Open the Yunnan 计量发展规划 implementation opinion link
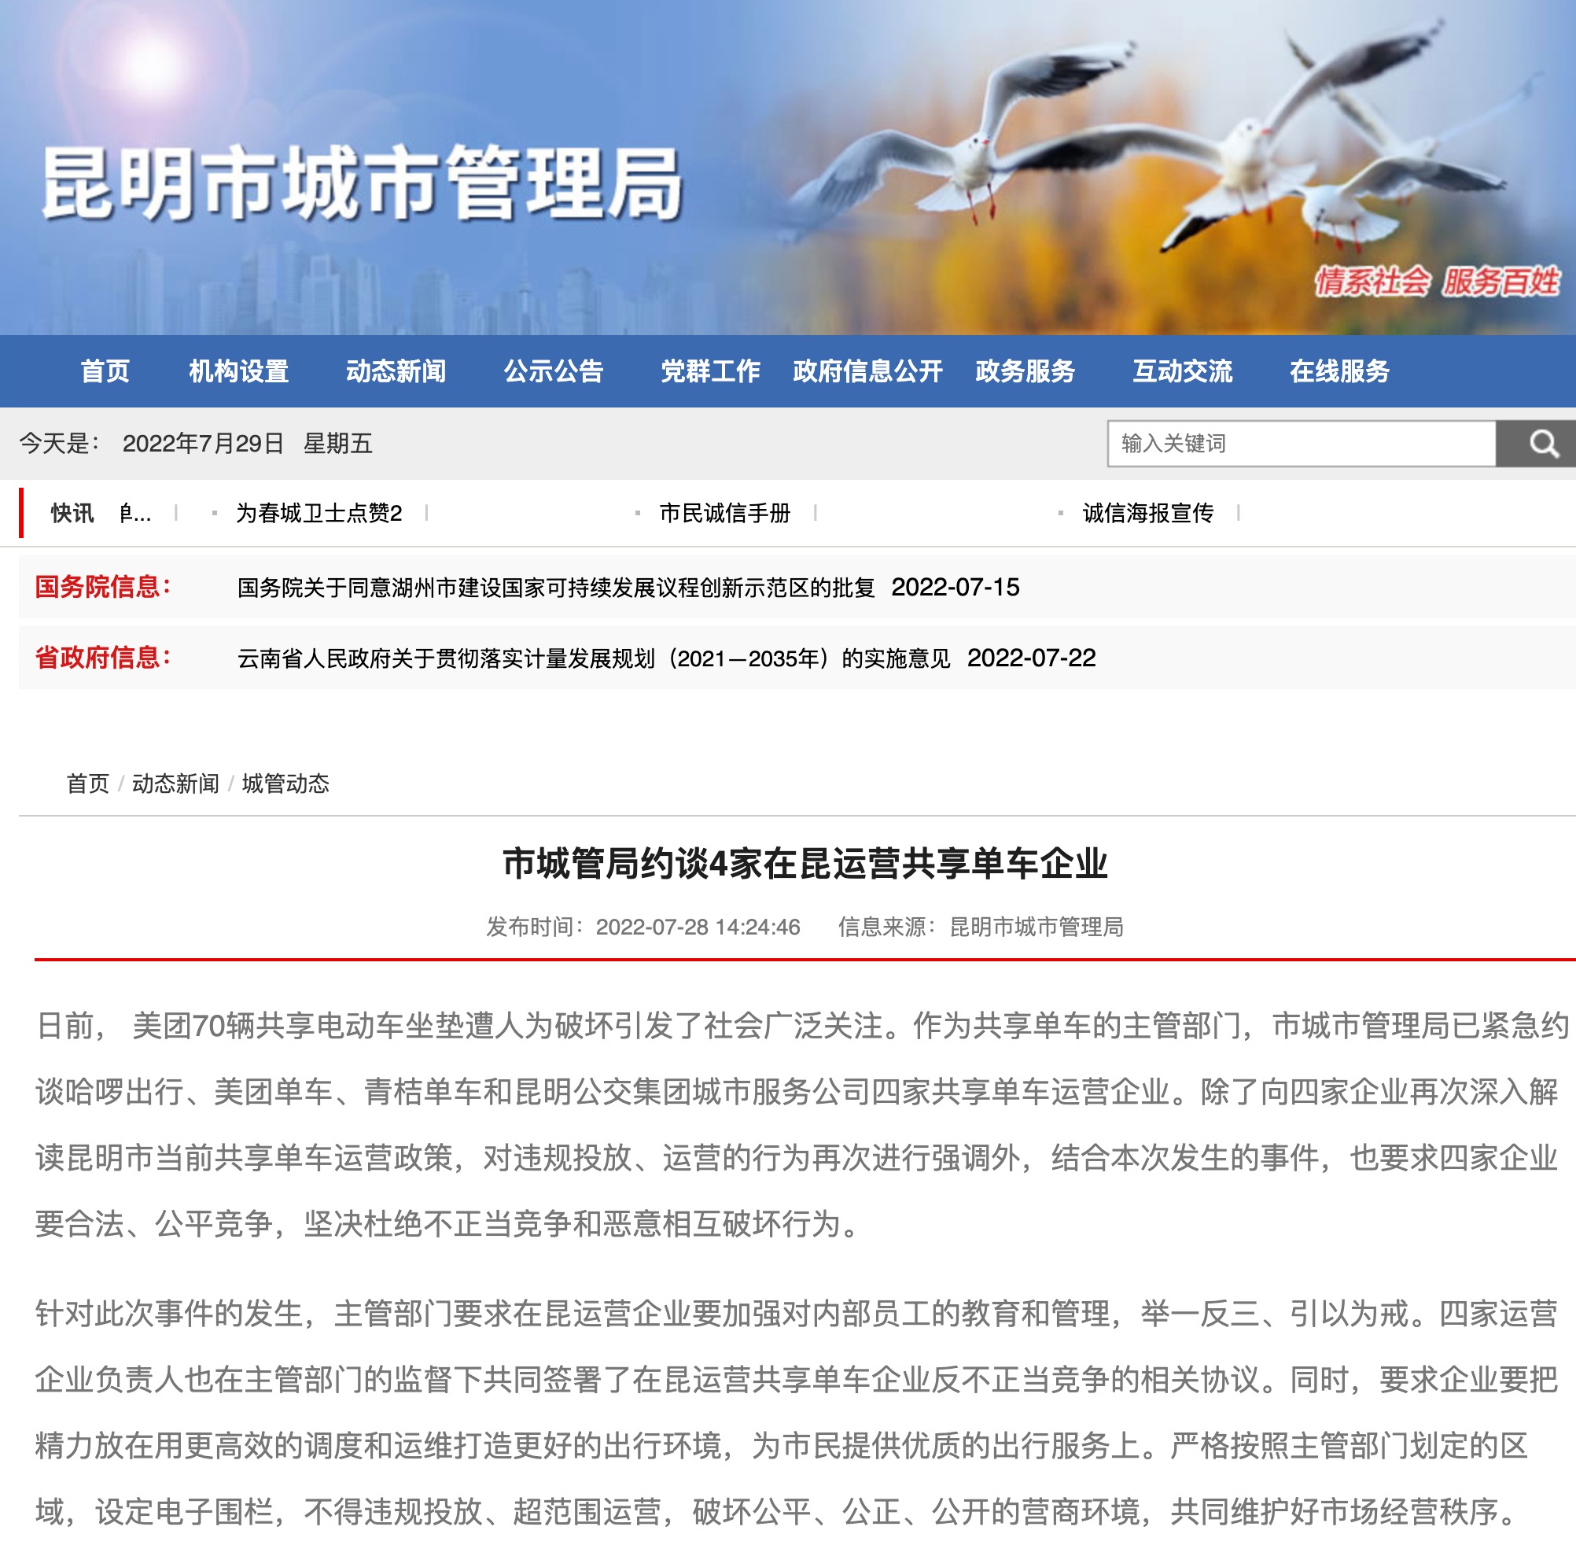 [x=593, y=658]
